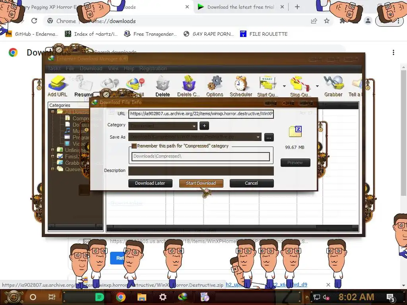Click the URL input field
407x305 pixels.
coord(201,114)
